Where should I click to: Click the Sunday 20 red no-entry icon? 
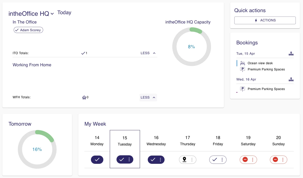[275, 160]
